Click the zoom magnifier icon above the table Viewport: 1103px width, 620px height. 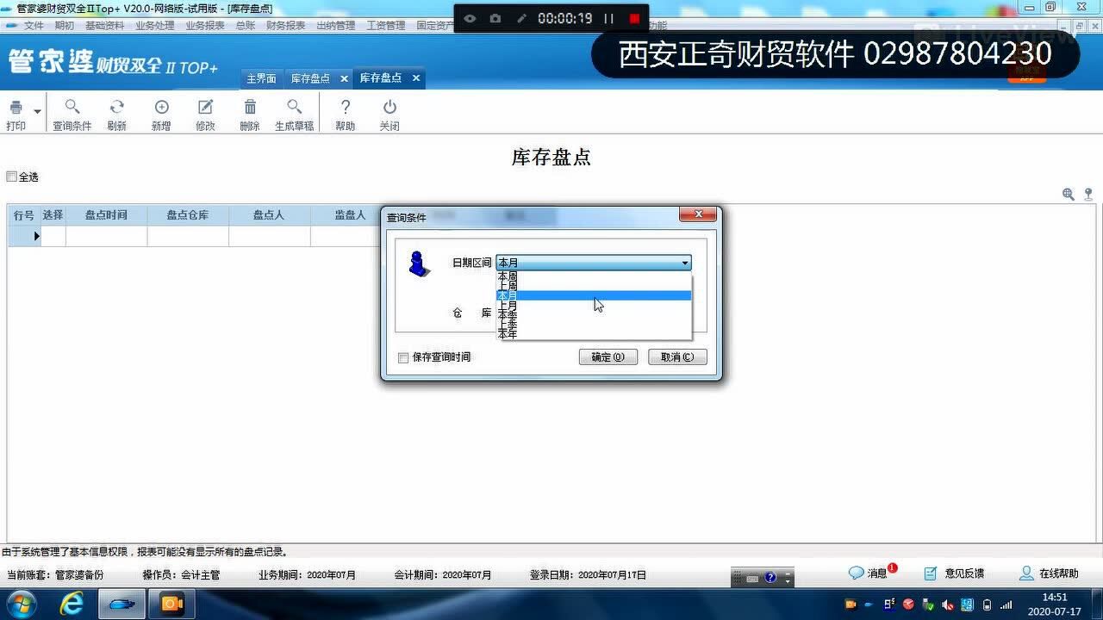(1069, 195)
